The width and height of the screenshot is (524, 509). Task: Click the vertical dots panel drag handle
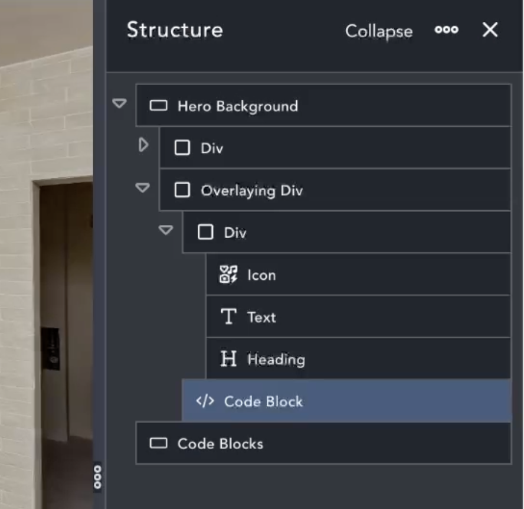click(x=97, y=477)
